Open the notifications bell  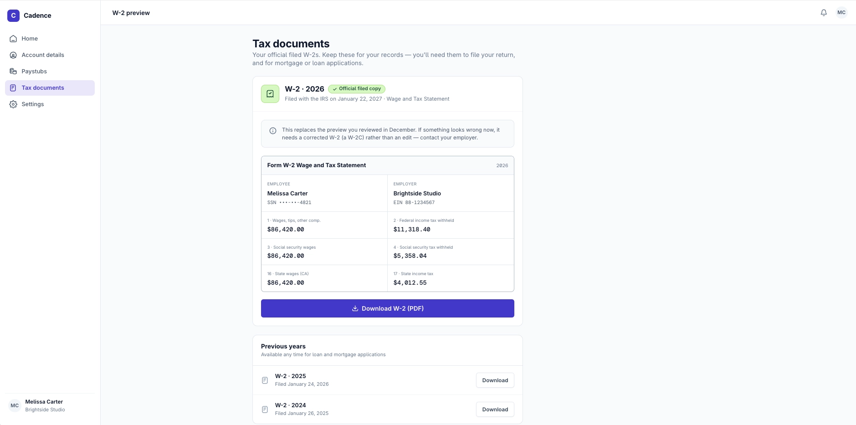point(824,13)
